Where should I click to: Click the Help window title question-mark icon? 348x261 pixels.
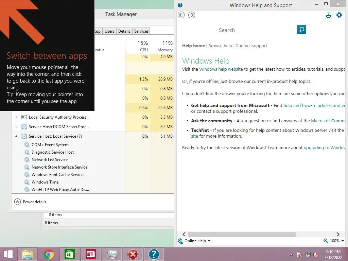click(180, 5)
